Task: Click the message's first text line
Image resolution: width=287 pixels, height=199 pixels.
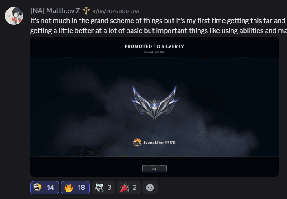Action: pos(159,21)
